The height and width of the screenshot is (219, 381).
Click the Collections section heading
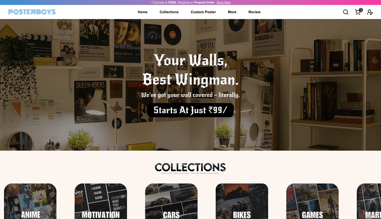190,168
